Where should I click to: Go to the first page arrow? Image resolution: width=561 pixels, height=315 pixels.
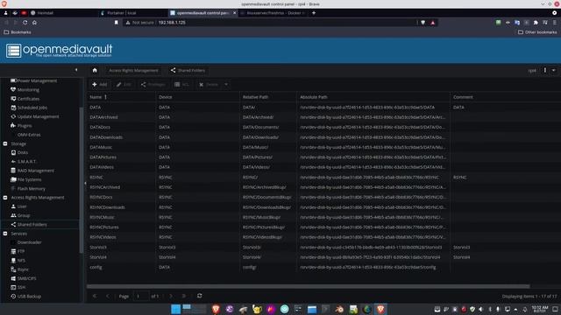(95, 296)
